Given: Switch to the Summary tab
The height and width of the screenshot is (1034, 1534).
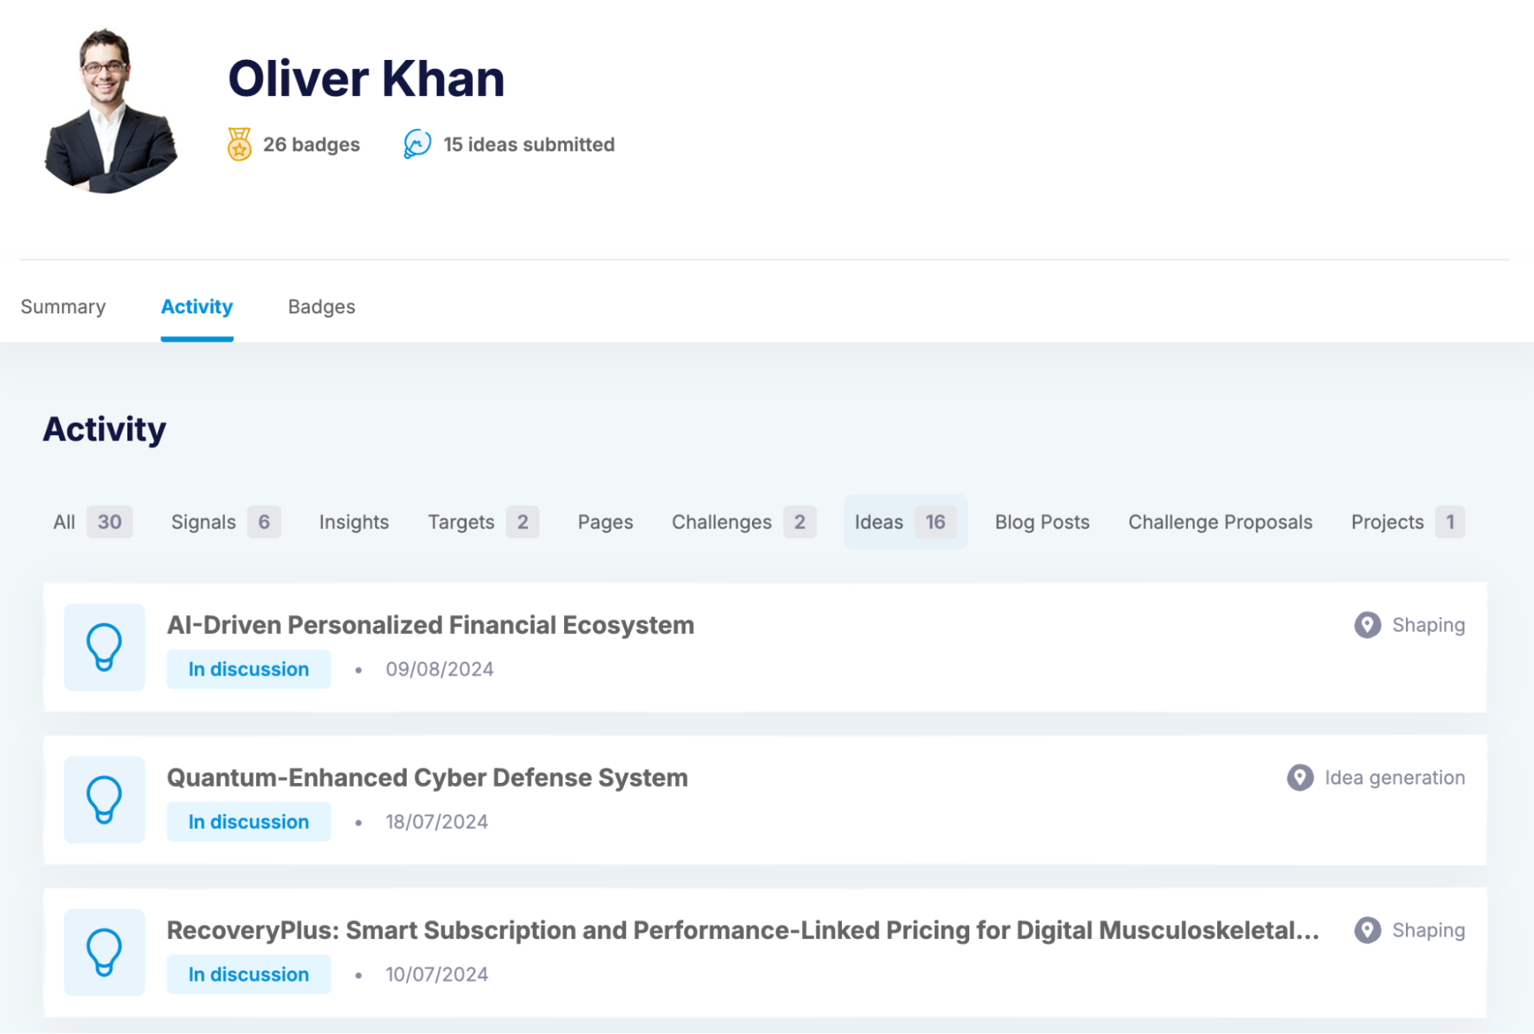Looking at the screenshot, I should point(63,306).
